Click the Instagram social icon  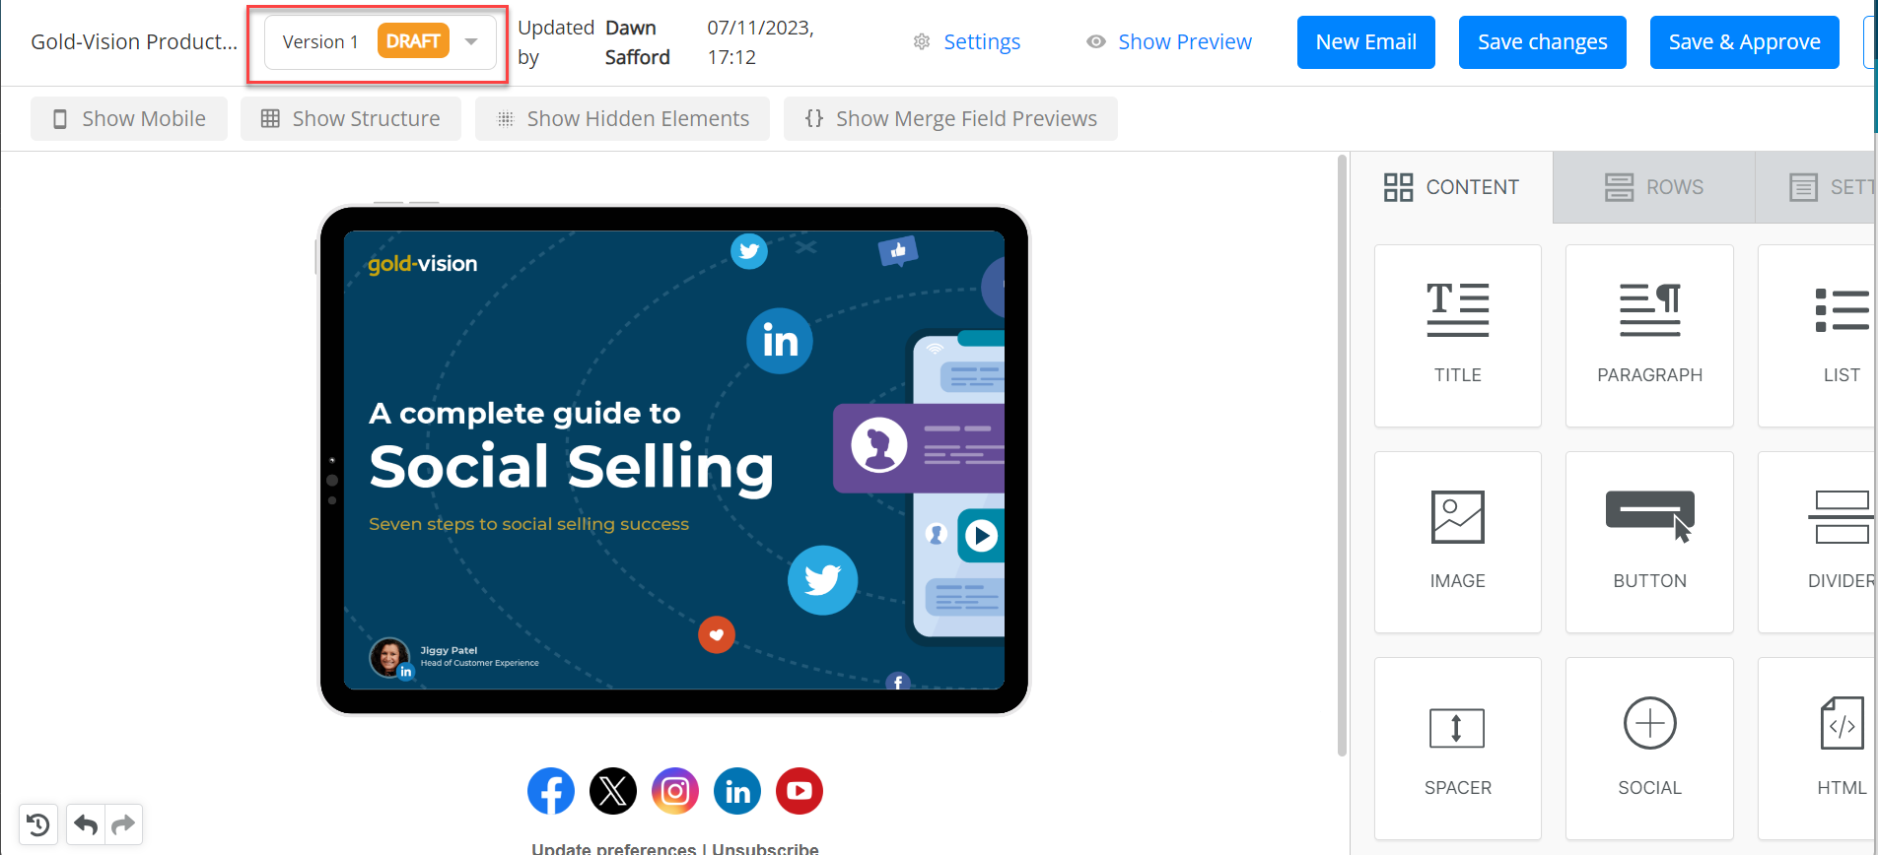tap(675, 791)
